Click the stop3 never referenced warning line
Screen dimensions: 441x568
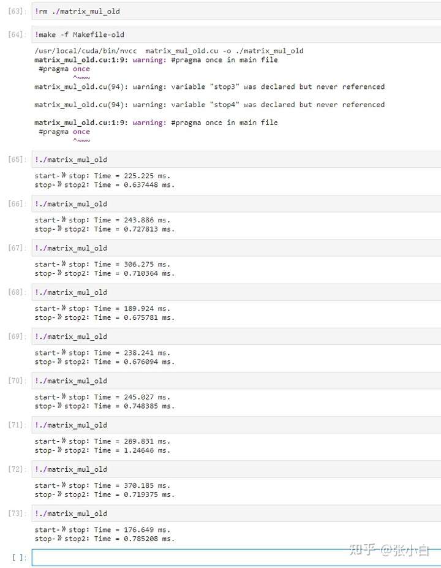209,87
